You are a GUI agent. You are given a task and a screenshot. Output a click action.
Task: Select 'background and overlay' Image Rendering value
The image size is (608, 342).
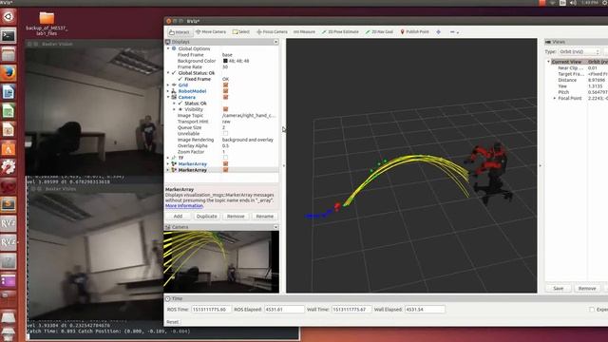coord(248,140)
